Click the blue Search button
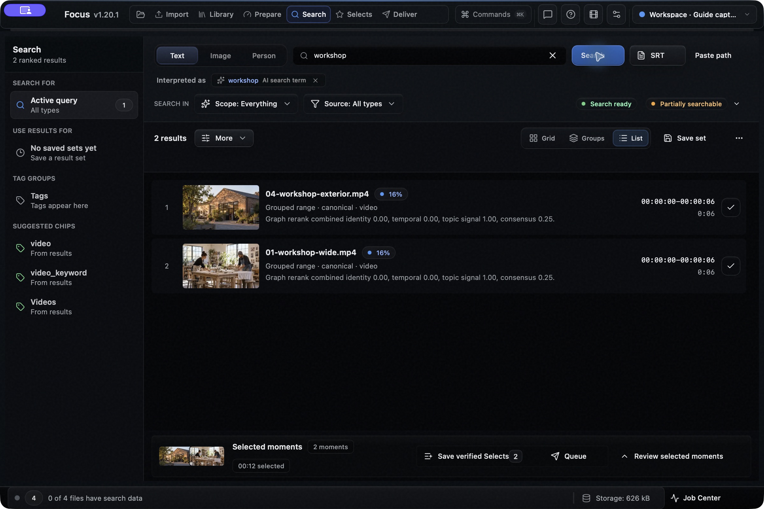 pyautogui.click(x=598, y=55)
